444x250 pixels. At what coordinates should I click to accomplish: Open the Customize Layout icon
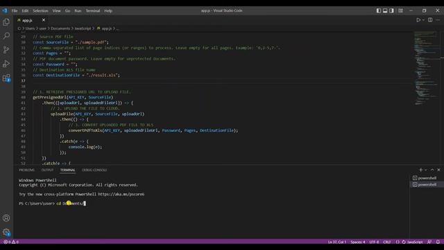click(x=400, y=11)
